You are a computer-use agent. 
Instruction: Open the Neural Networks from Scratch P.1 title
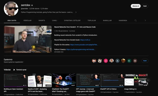click(x=75, y=27)
